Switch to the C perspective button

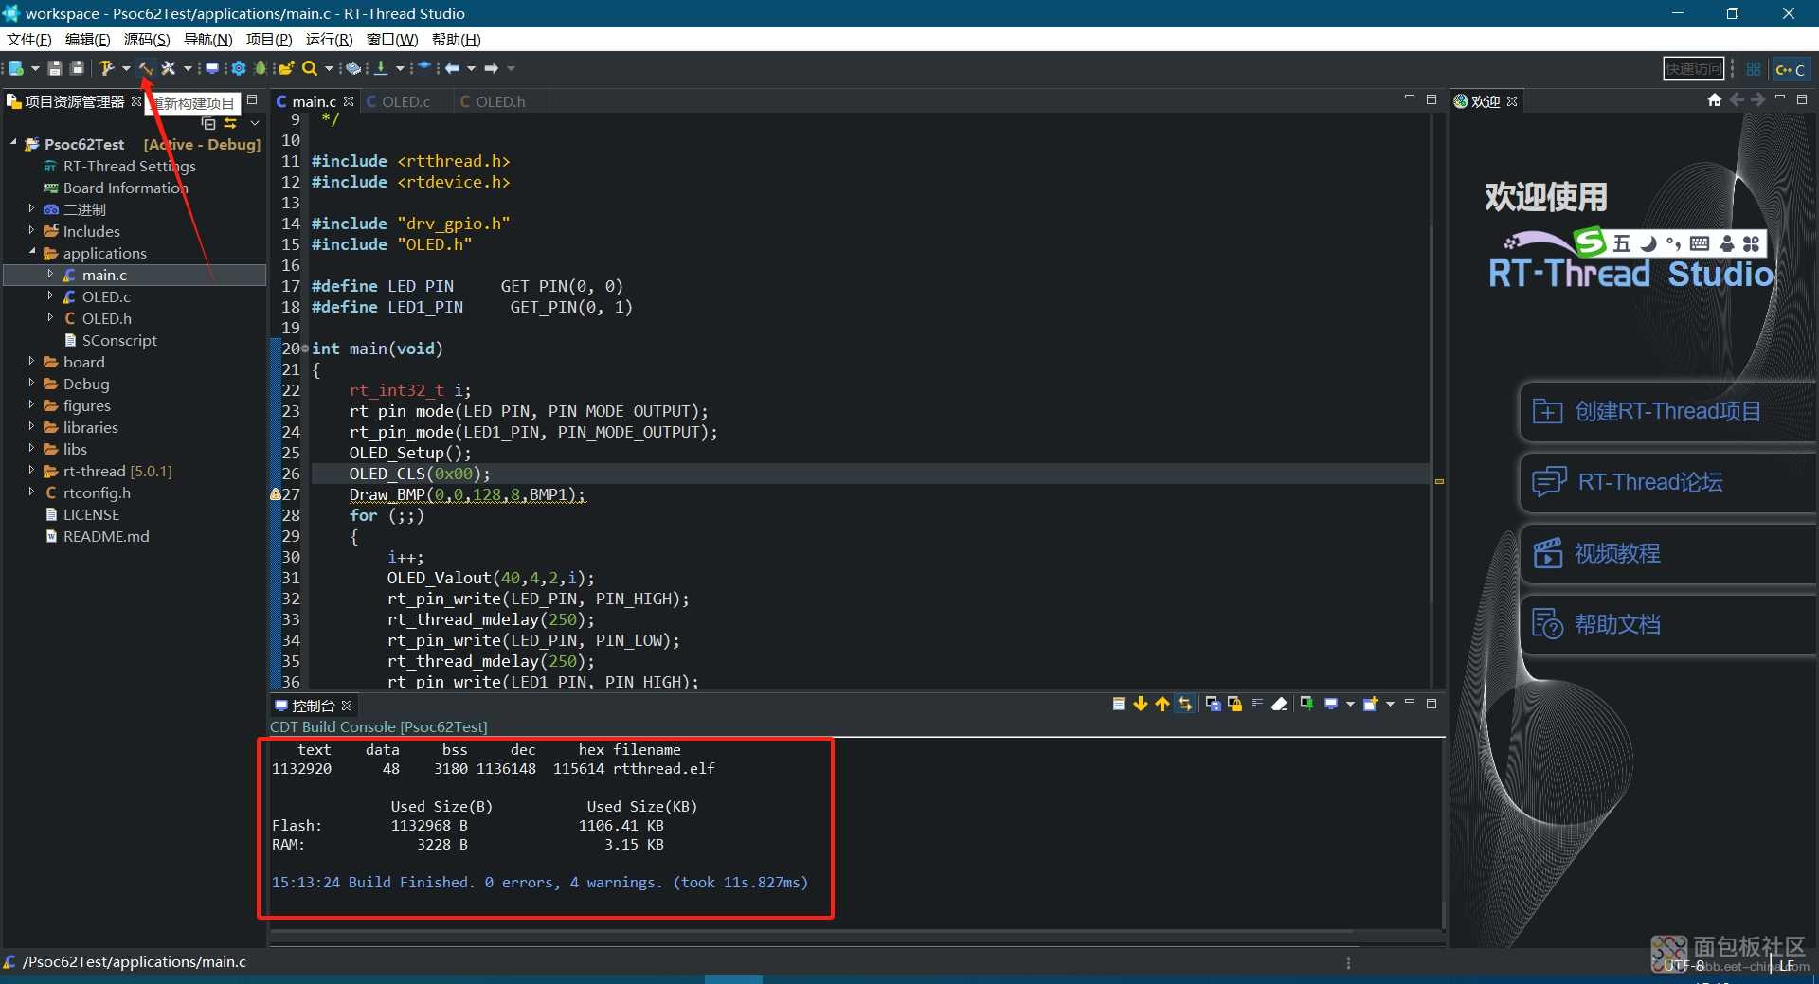pos(1791,69)
